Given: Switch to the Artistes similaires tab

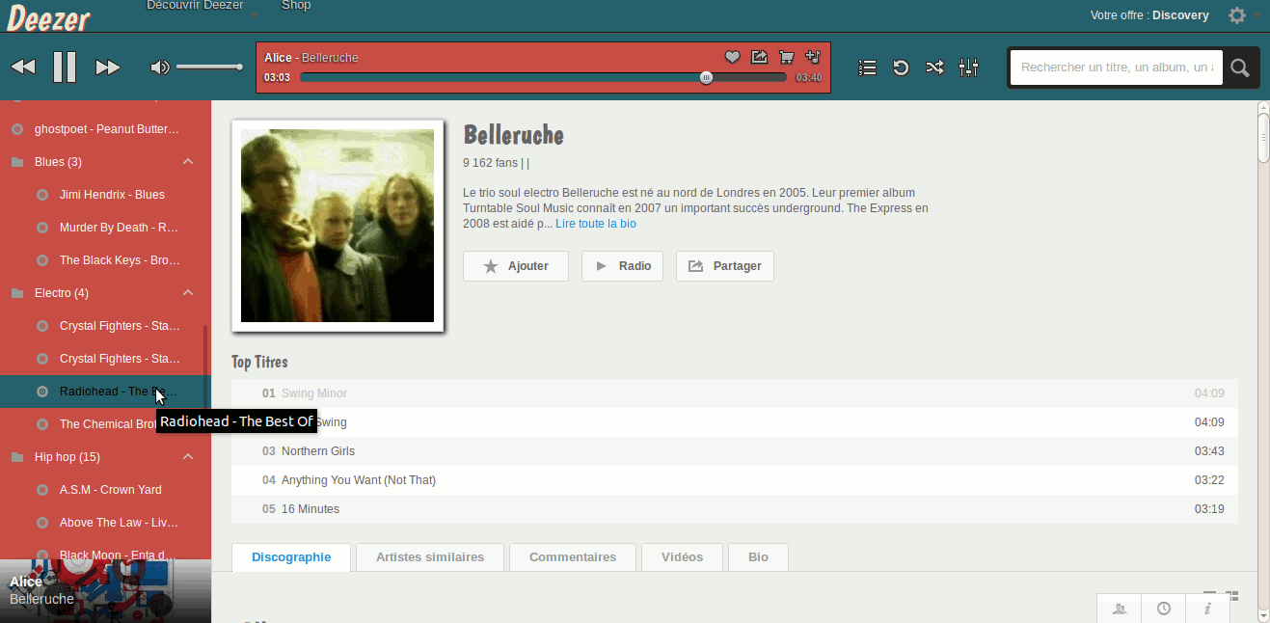Looking at the screenshot, I should 429,556.
